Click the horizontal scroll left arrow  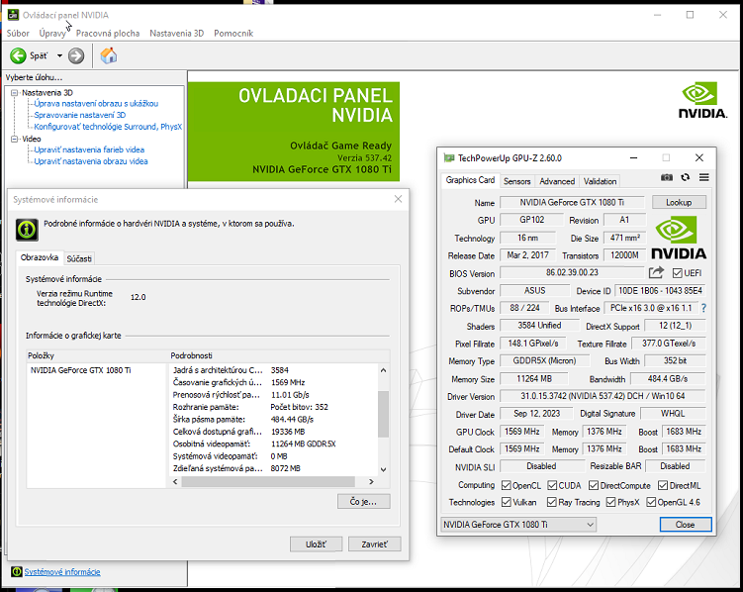pos(175,481)
